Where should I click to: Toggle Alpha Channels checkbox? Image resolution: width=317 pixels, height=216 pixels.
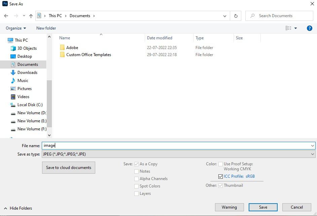[x=137, y=179]
